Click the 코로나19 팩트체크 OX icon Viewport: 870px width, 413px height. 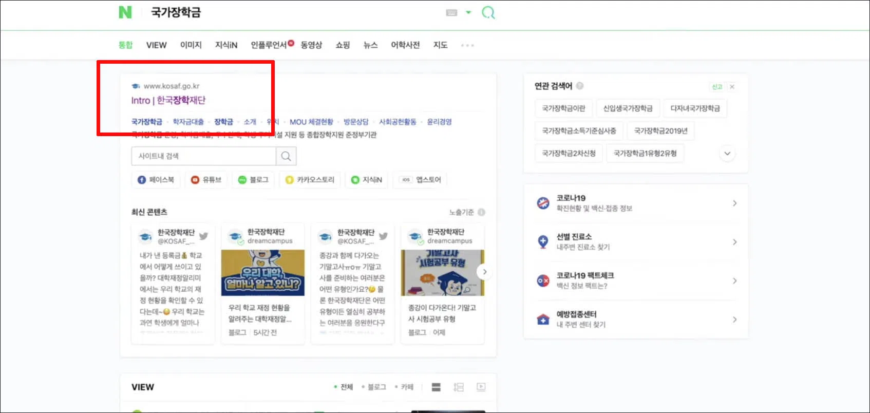tap(543, 280)
